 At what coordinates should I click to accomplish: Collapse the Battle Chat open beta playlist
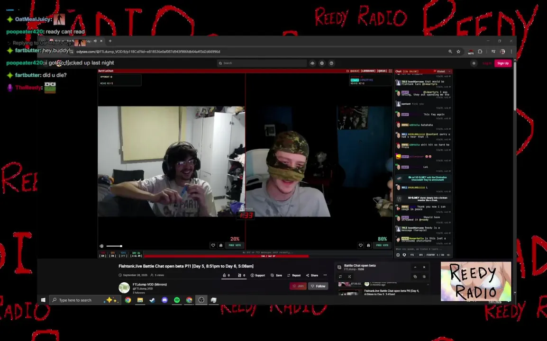click(415, 267)
